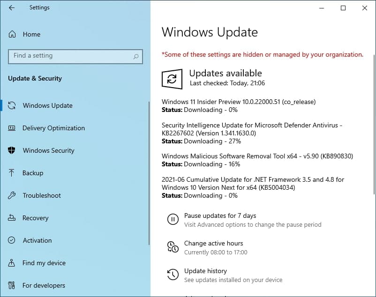Click the Troubleshoot wrench icon
This screenshot has width=376, height=297.
coord(12,195)
